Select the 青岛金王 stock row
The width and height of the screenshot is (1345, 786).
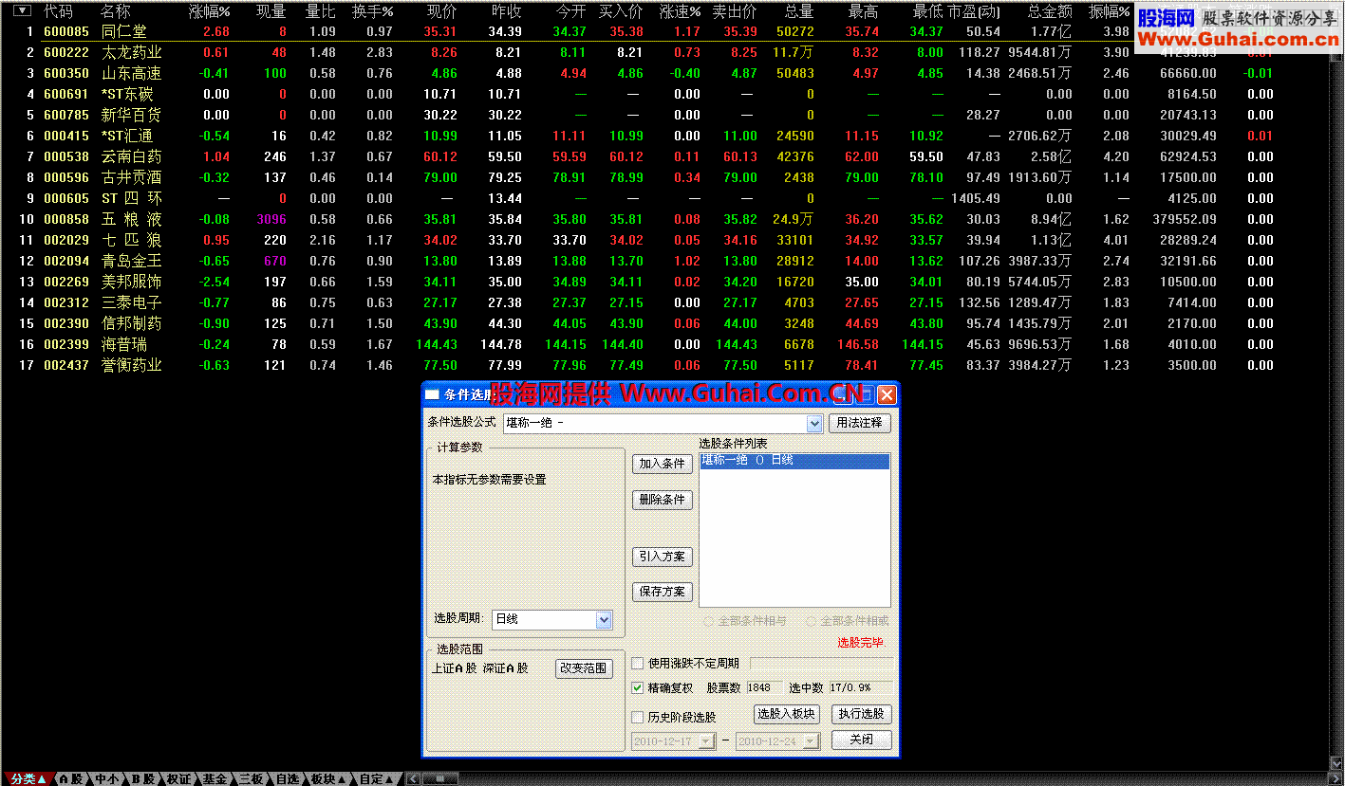(664, 261)
